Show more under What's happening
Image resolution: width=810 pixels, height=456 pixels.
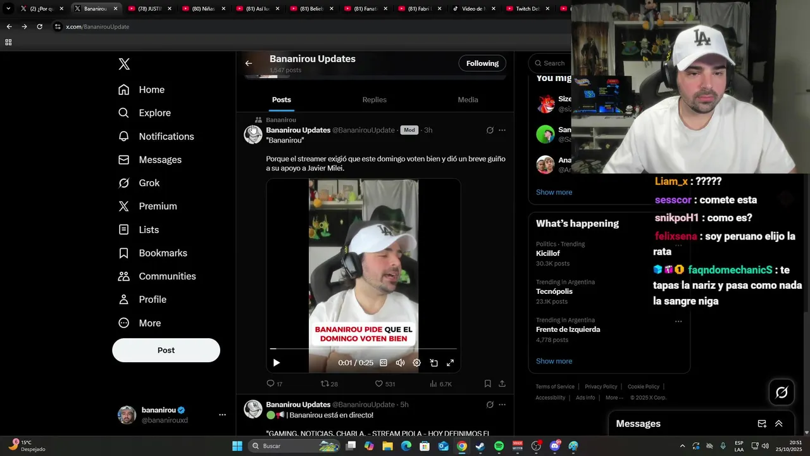[554, 361]
